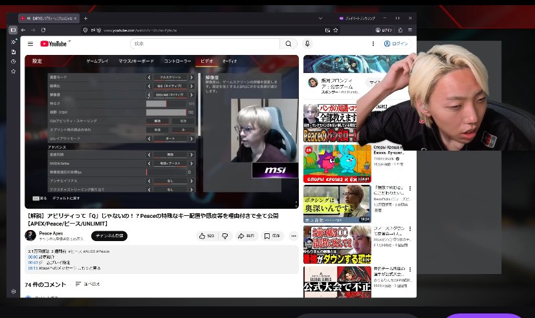
Task: Jump to the 03:15 timestamp chapter
Action: pyautogui.click(x=33, y=268)
